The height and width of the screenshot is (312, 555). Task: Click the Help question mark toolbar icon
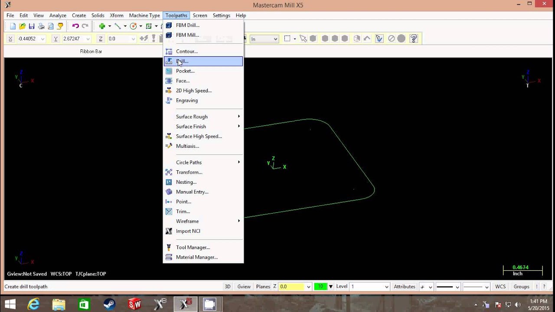pos(414,39)
